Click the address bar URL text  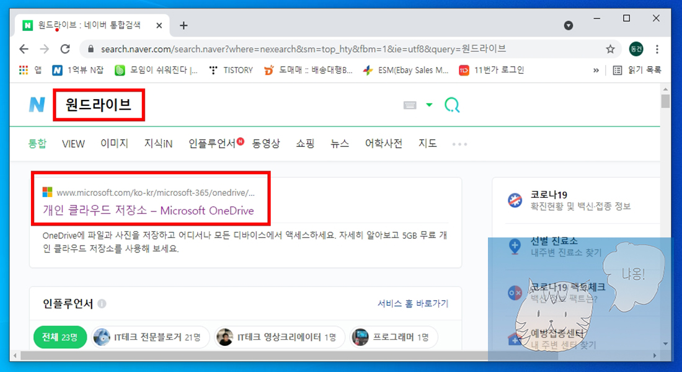coord(304,49)
